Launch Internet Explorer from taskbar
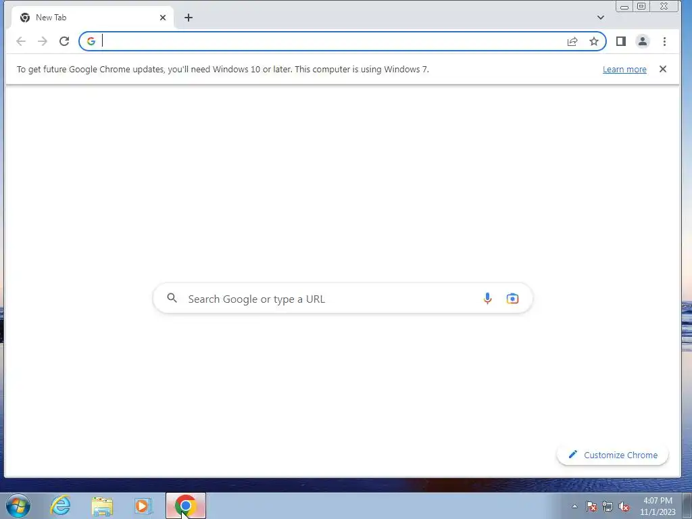 [x=60, y=505]
